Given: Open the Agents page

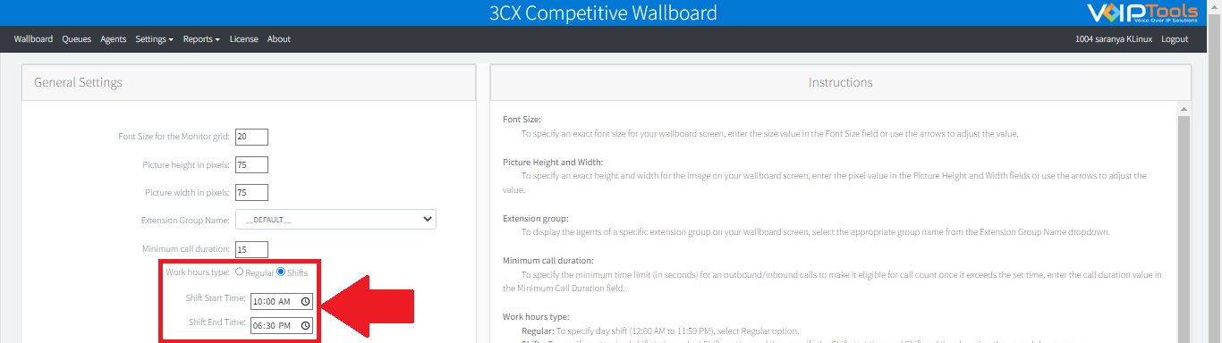Looking at the screenshot, I should point(114,39).
